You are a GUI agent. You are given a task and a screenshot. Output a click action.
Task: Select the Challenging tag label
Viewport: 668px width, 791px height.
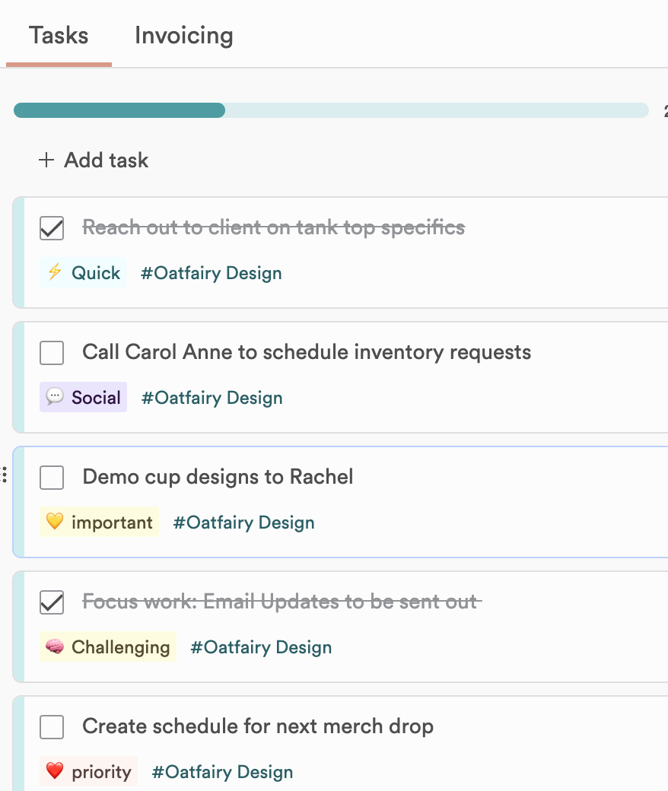(x=108, y=646)
